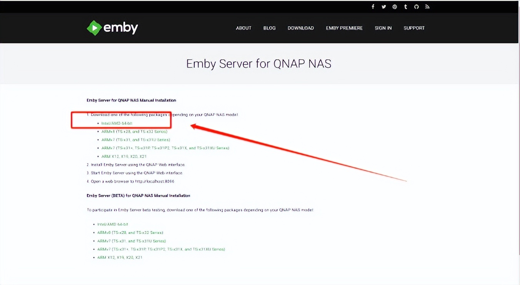Download the BETA Intel/AMD 64-bit package

tap(112, 224)
